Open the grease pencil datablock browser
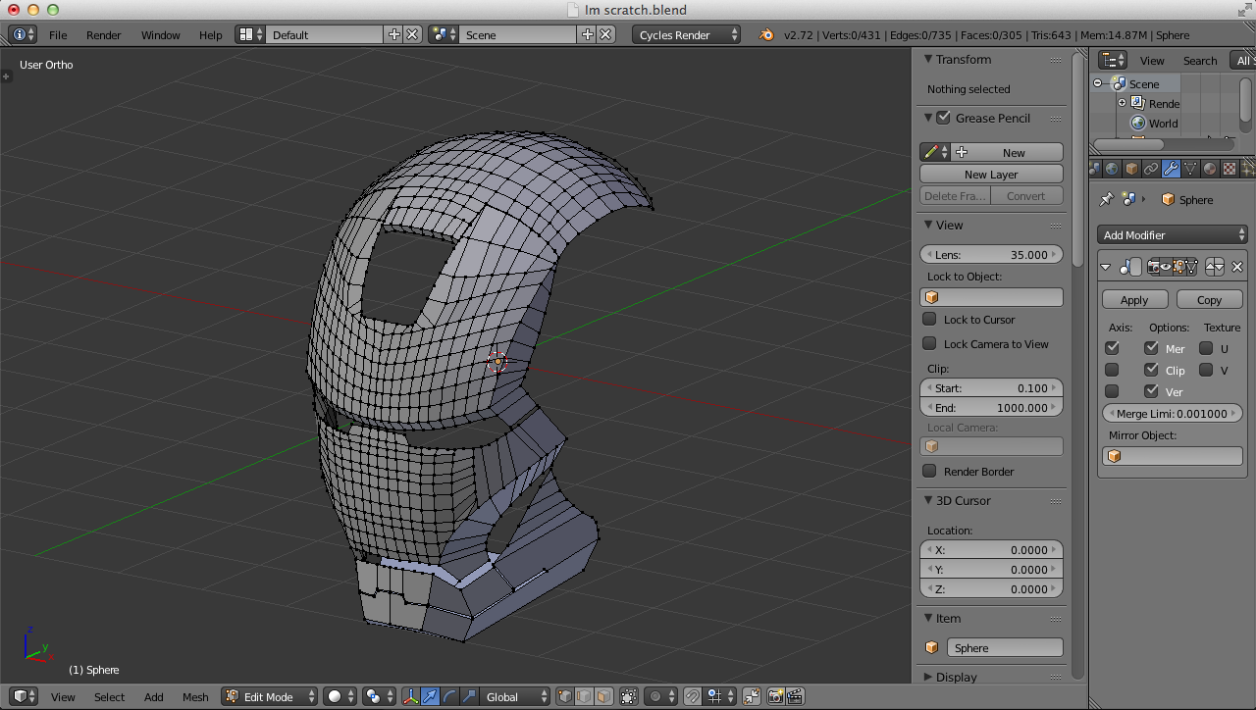The width and height of the screenshot is (1256, 710). [x=935, y=152]
